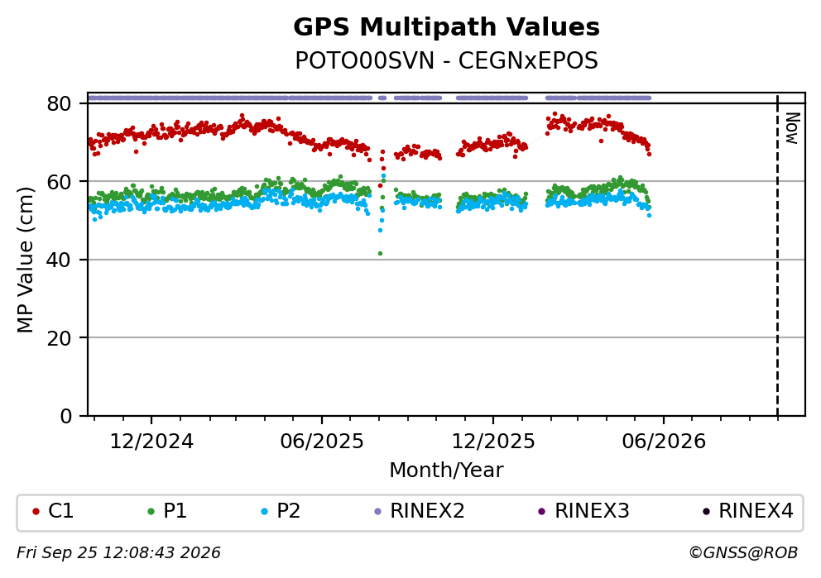Click the 12/2025 x-axis tick label
The image size is (821, 578).
pyautogui.click(x=493, y=442)
